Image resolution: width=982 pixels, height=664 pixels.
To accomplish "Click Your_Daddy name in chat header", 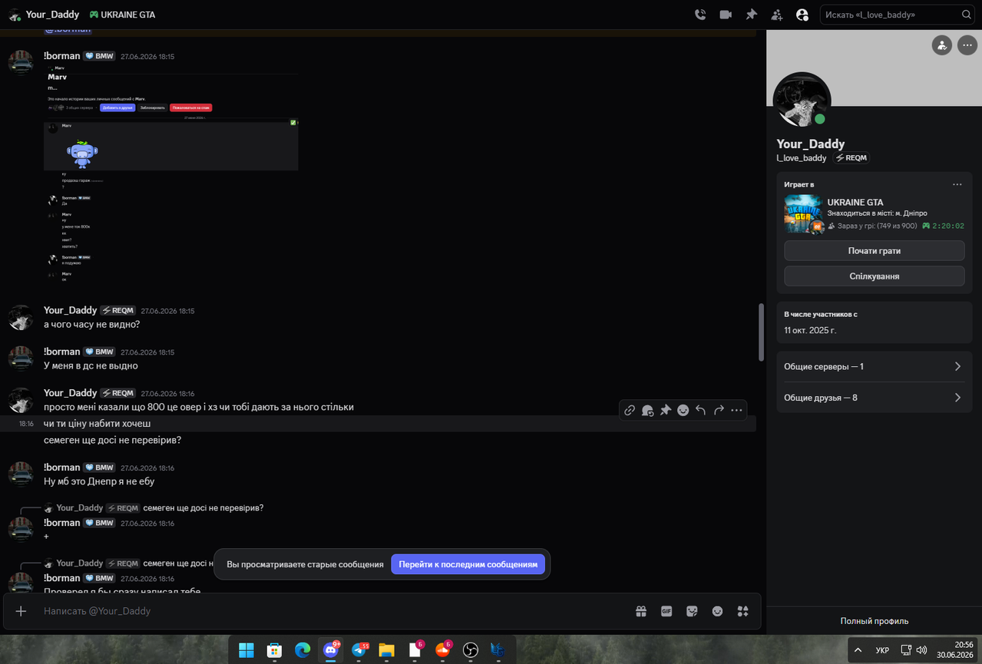I will pos(52,15).
